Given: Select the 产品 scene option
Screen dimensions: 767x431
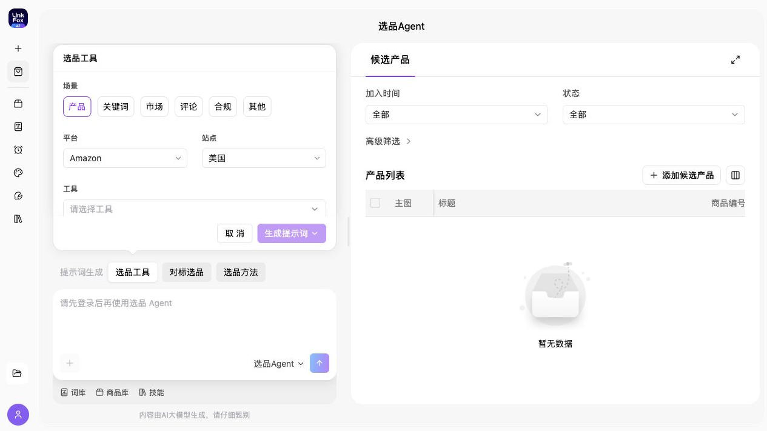Looking at the screenshot, I should (77, 107).
